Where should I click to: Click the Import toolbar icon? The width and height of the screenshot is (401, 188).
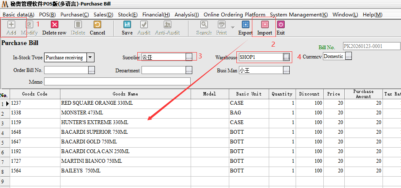[265, 25]
